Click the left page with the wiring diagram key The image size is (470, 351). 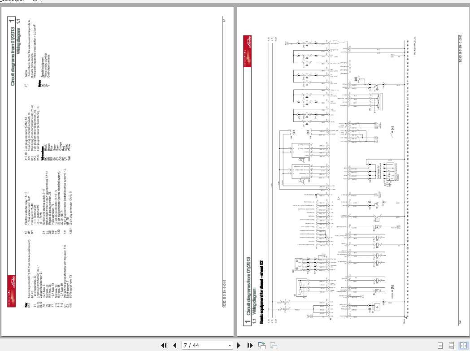(x=117, y=172)
